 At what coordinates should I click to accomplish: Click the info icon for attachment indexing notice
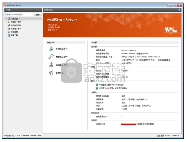click(x=97, y=85)
